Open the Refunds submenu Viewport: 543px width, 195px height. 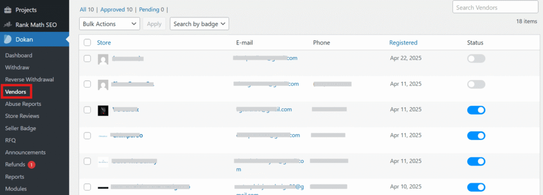tap(15, 165)
